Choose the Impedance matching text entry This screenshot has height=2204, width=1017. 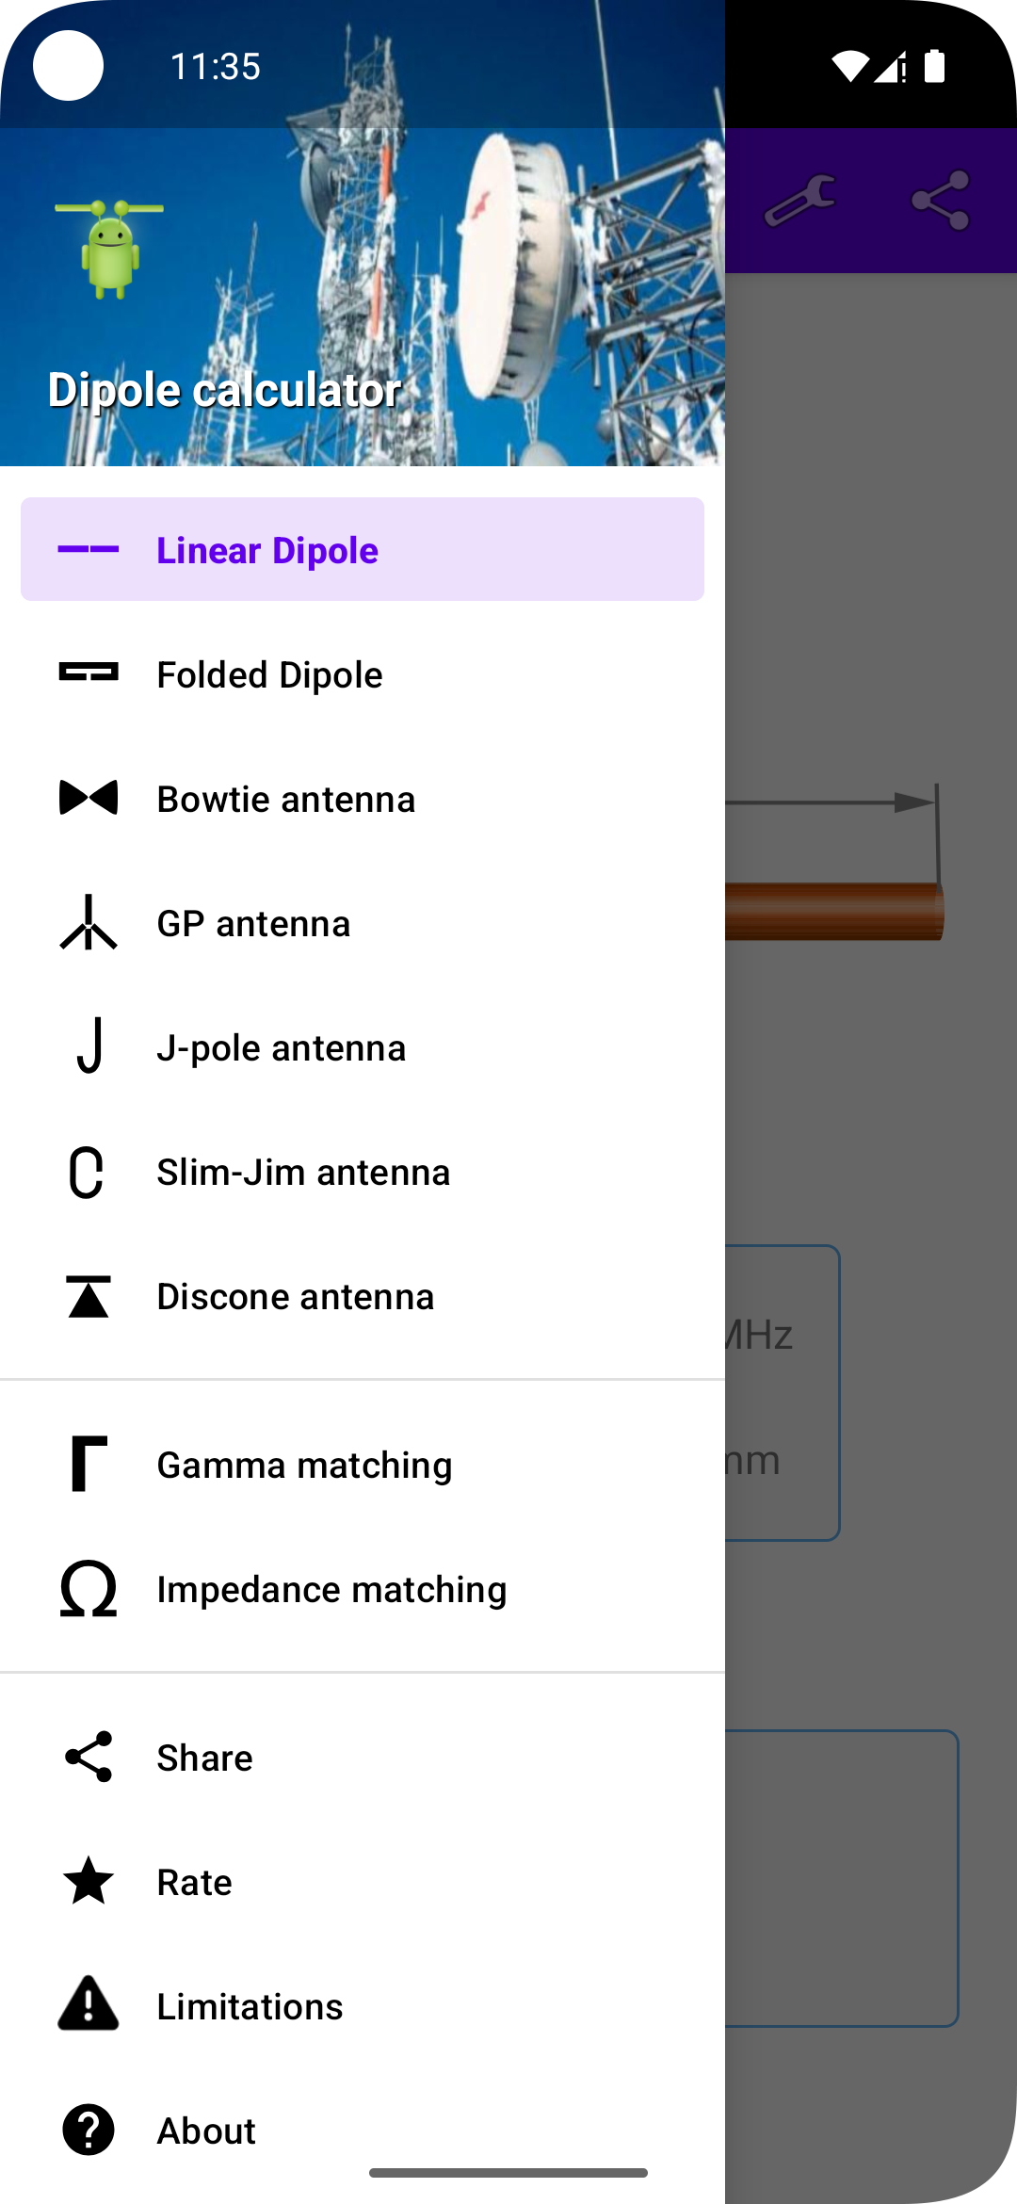point(331,1589)
